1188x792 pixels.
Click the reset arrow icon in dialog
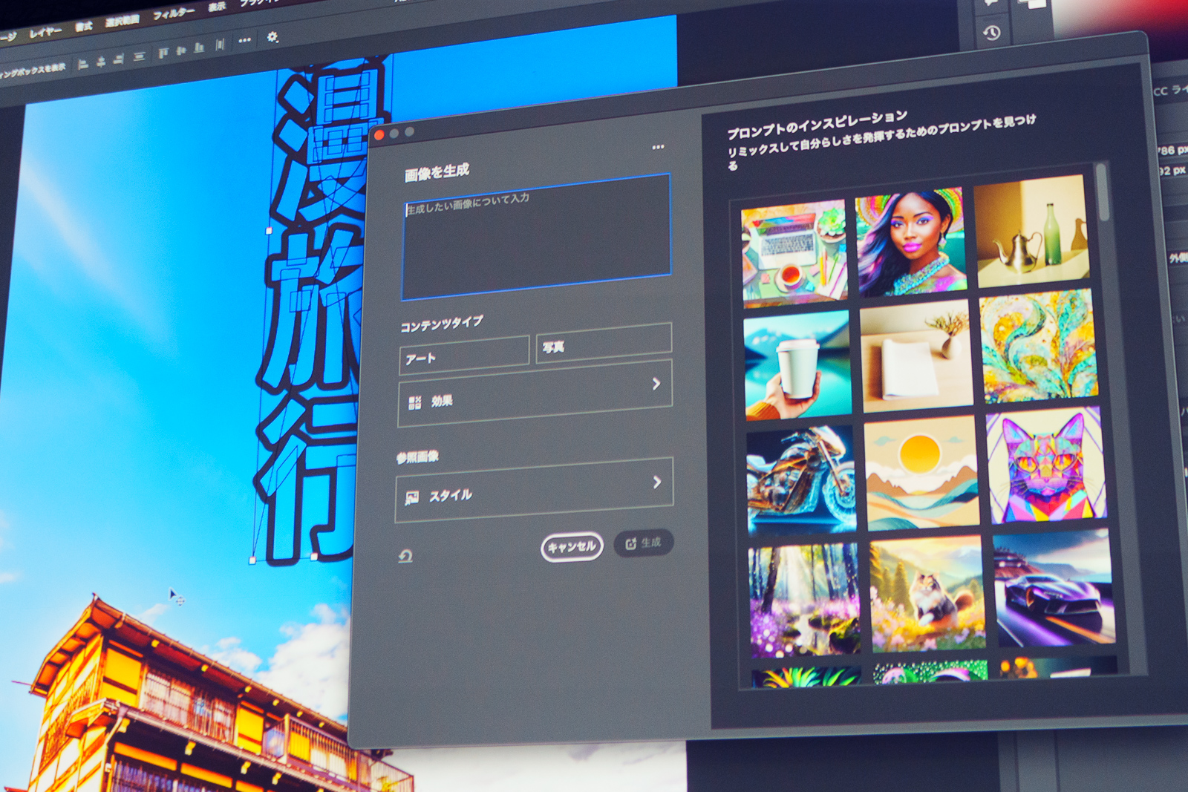[405, 556]
